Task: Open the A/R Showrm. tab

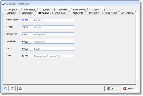Action: tap(128, 13)
